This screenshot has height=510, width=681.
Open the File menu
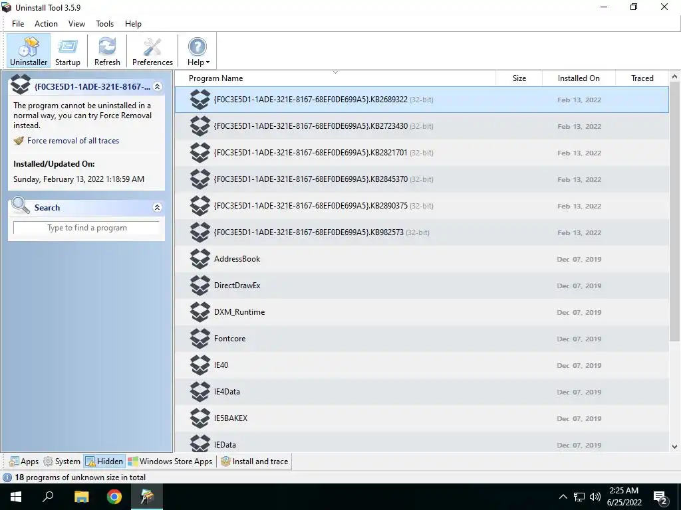[18, 24]
